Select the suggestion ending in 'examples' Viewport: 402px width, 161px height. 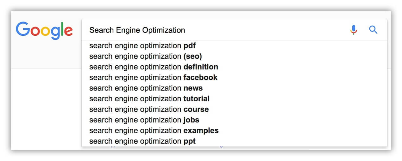[x=234, y=131]
